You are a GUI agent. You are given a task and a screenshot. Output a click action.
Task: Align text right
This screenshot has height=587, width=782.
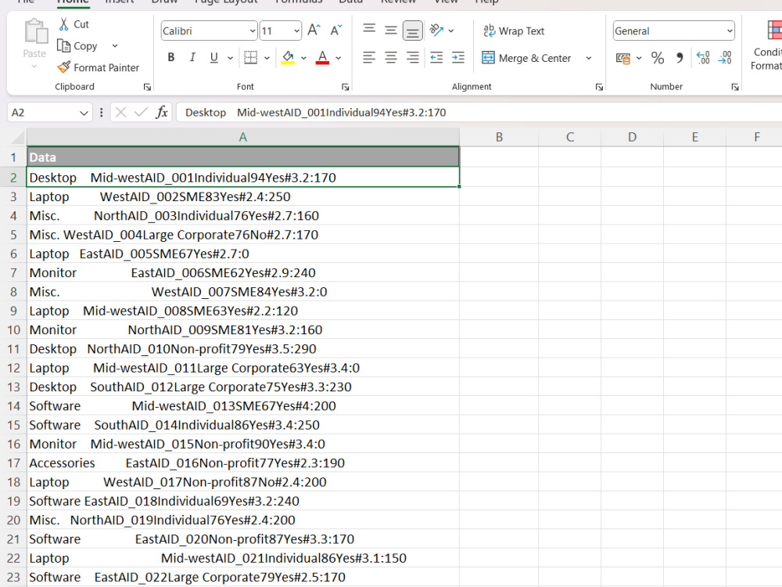pyautogui.click(x=412, y=57)
